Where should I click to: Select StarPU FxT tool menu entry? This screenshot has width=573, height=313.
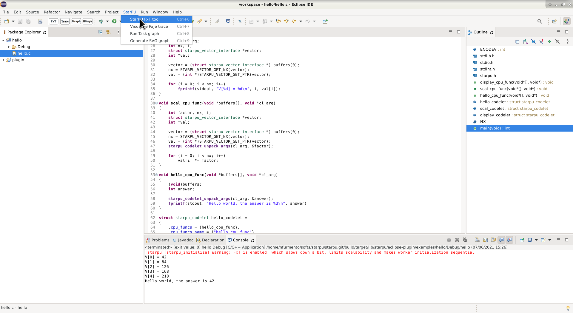(x=156, y=19)
